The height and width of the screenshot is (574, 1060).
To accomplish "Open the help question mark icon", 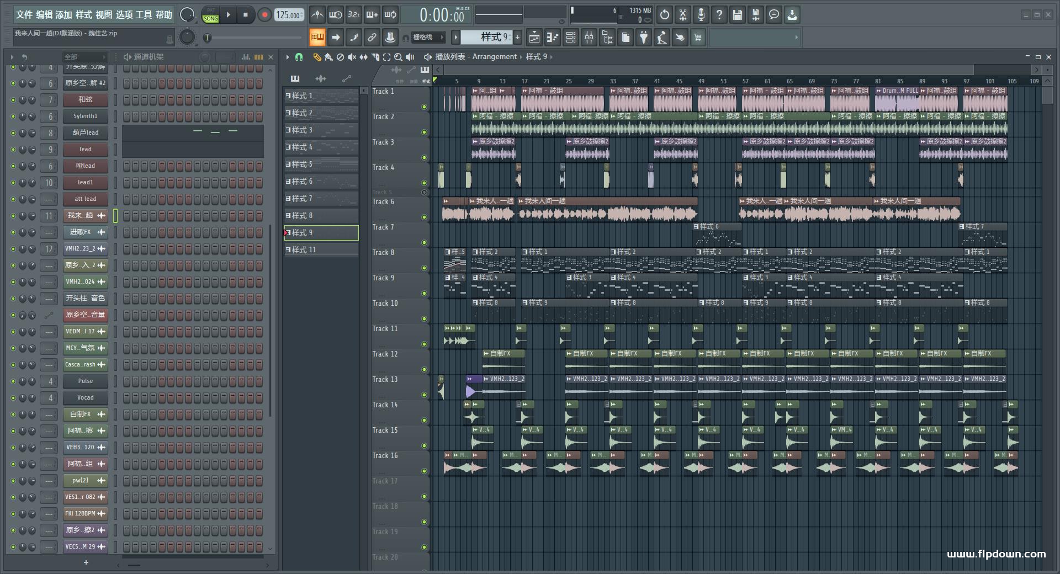I will pos(719,15).
